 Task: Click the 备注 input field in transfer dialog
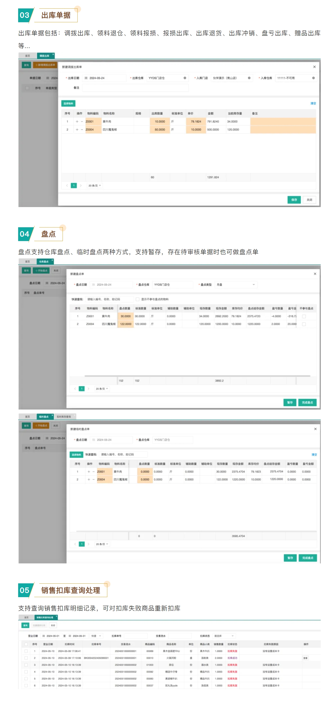[135, 88]
